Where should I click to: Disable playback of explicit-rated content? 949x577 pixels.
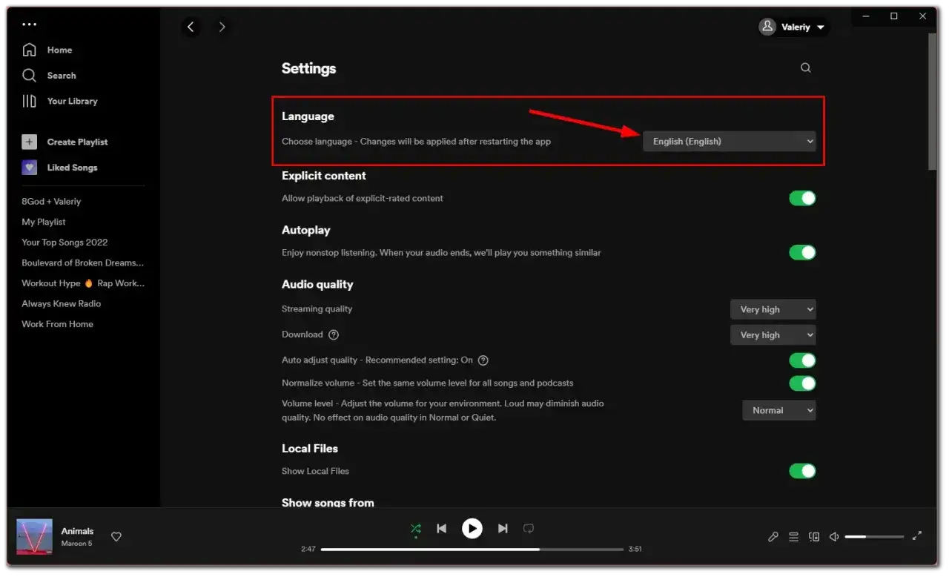802,198
